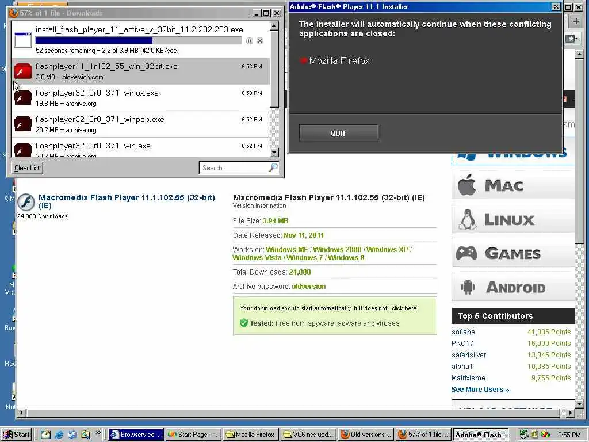Click the '3.94 MB' file size value

point(276,221)
